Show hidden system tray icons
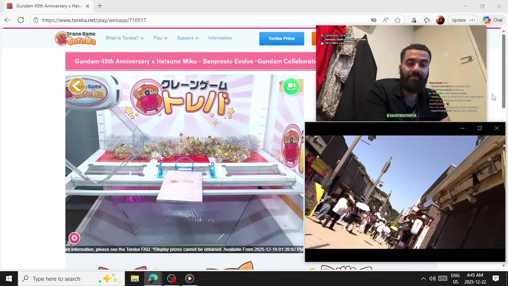Image resolution: width=508 pixels, height=286 pixels. tap(423, 278)
